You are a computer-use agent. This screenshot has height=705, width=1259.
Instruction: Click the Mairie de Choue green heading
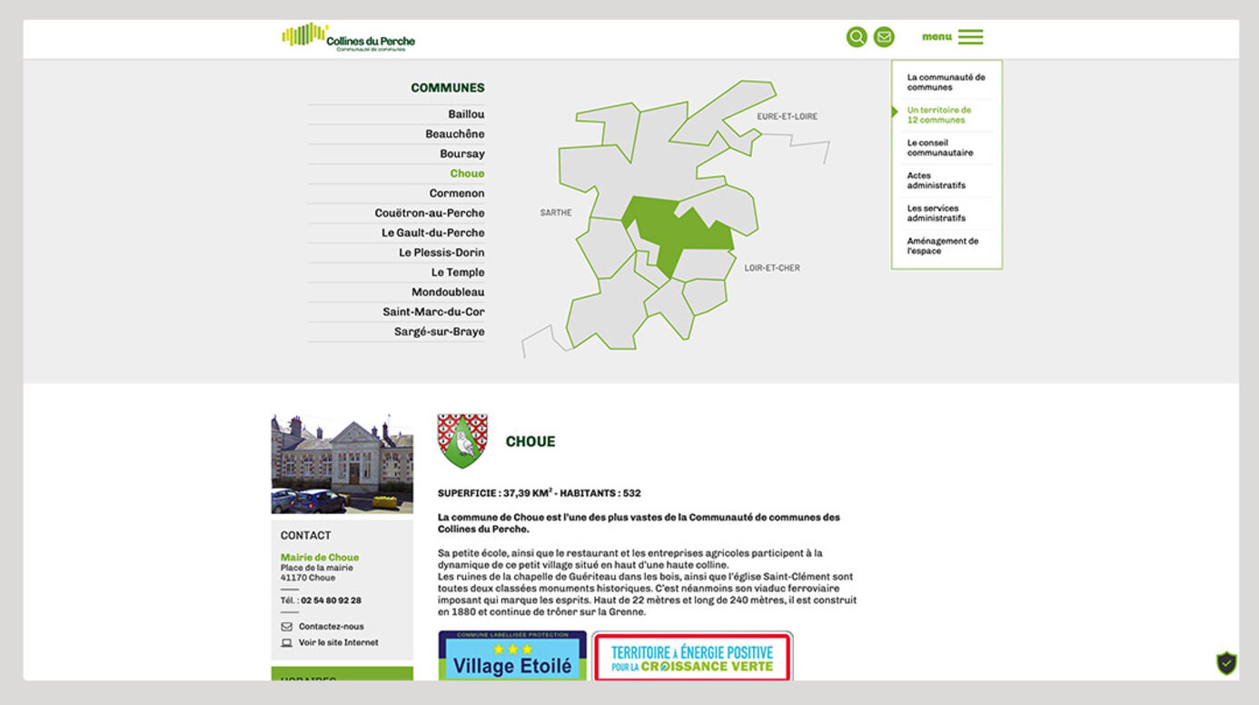pyautogui.click(x=320, y=558)
